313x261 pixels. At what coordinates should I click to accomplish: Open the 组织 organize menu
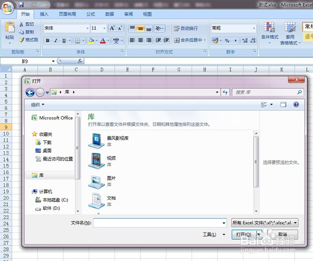click(x=38, y=105)
